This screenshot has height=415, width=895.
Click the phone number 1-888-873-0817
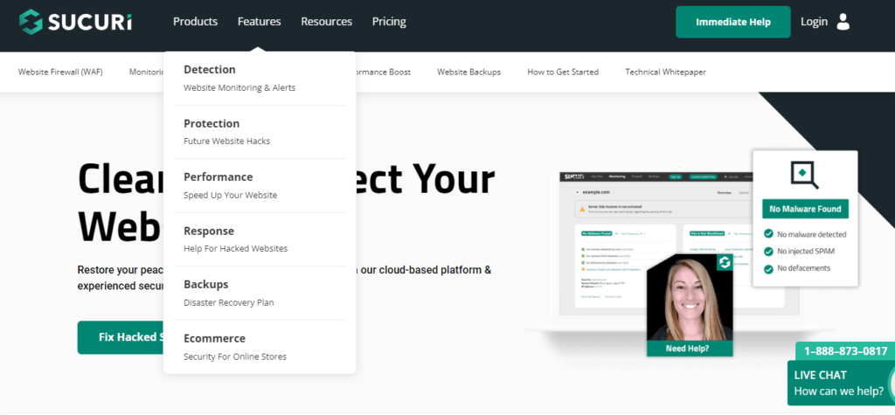pos(845,351)
